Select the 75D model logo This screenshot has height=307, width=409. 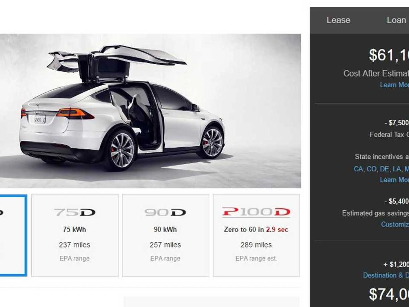tap(75, 212)
